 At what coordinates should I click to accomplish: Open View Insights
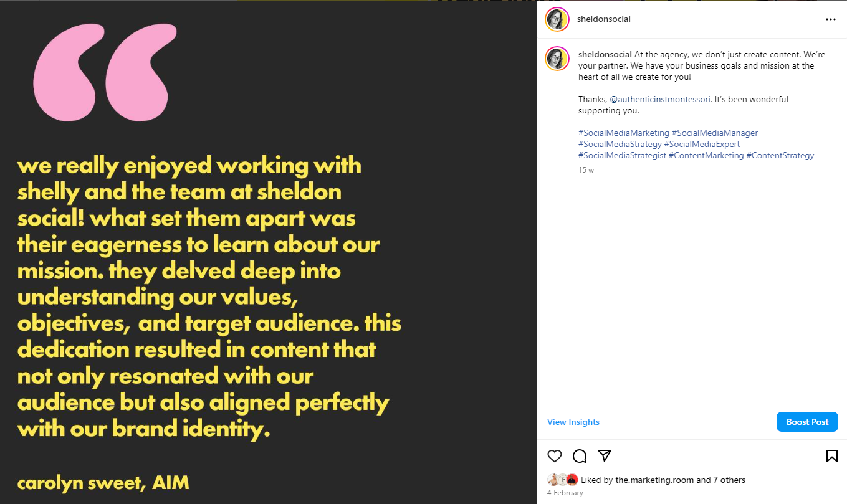[573, 422]
